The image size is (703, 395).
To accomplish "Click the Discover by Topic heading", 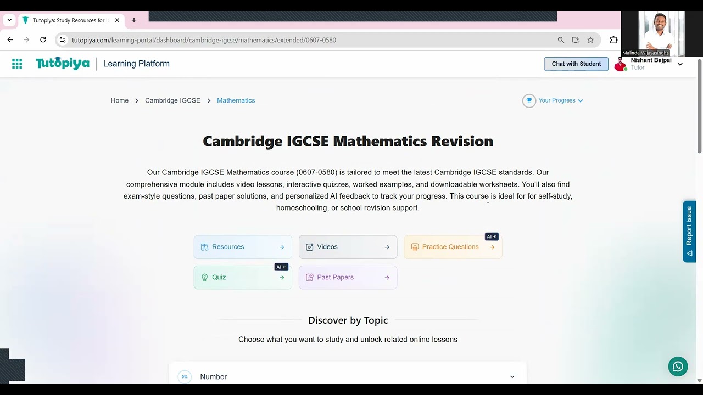I will pos(348,320).
